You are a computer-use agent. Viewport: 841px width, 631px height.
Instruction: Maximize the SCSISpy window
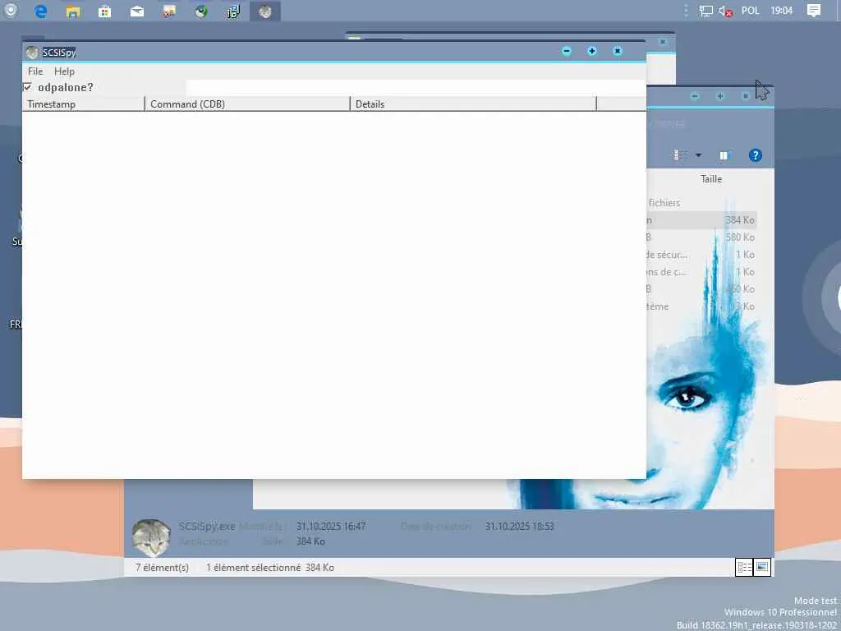point(591,51)
